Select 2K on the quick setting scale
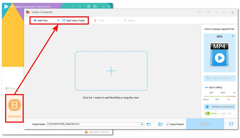This screenshot has height=138, width=240. 229,99
